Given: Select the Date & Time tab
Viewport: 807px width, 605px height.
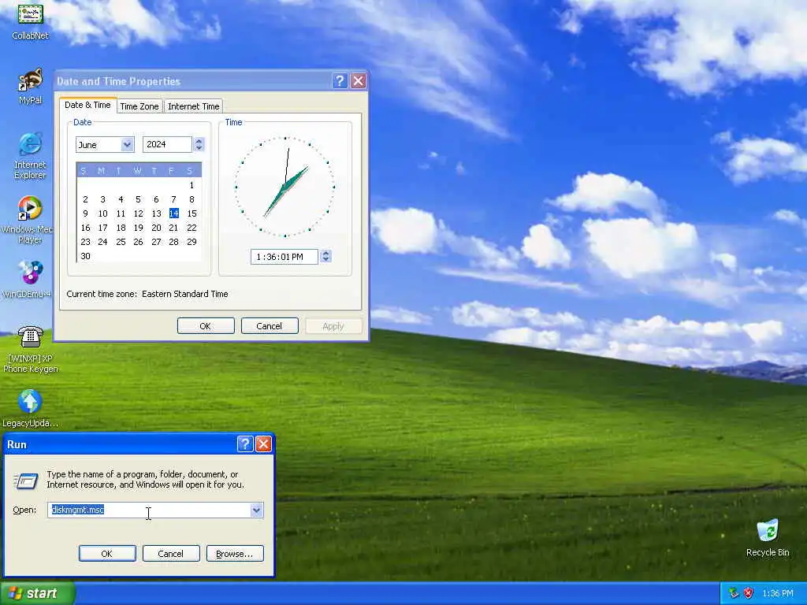Looking at the screenshot, I should click(x=87, y=105).
